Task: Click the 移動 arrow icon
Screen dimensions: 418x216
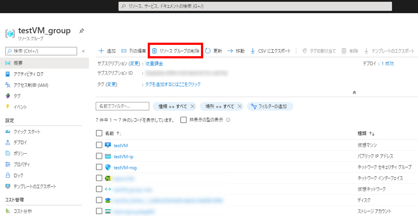Action: coord(230,51)
